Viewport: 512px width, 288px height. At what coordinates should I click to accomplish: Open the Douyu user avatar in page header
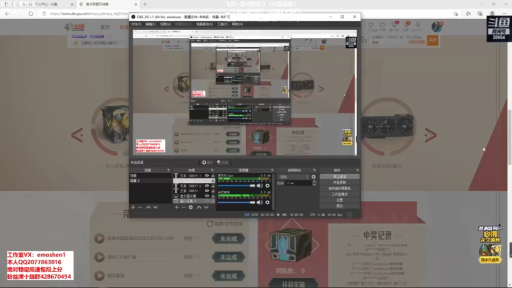pos(436,27)
